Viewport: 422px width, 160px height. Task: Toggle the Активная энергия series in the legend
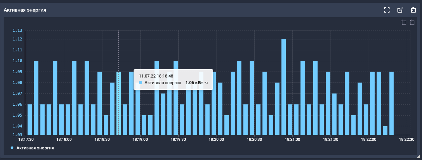pos(35,148)
